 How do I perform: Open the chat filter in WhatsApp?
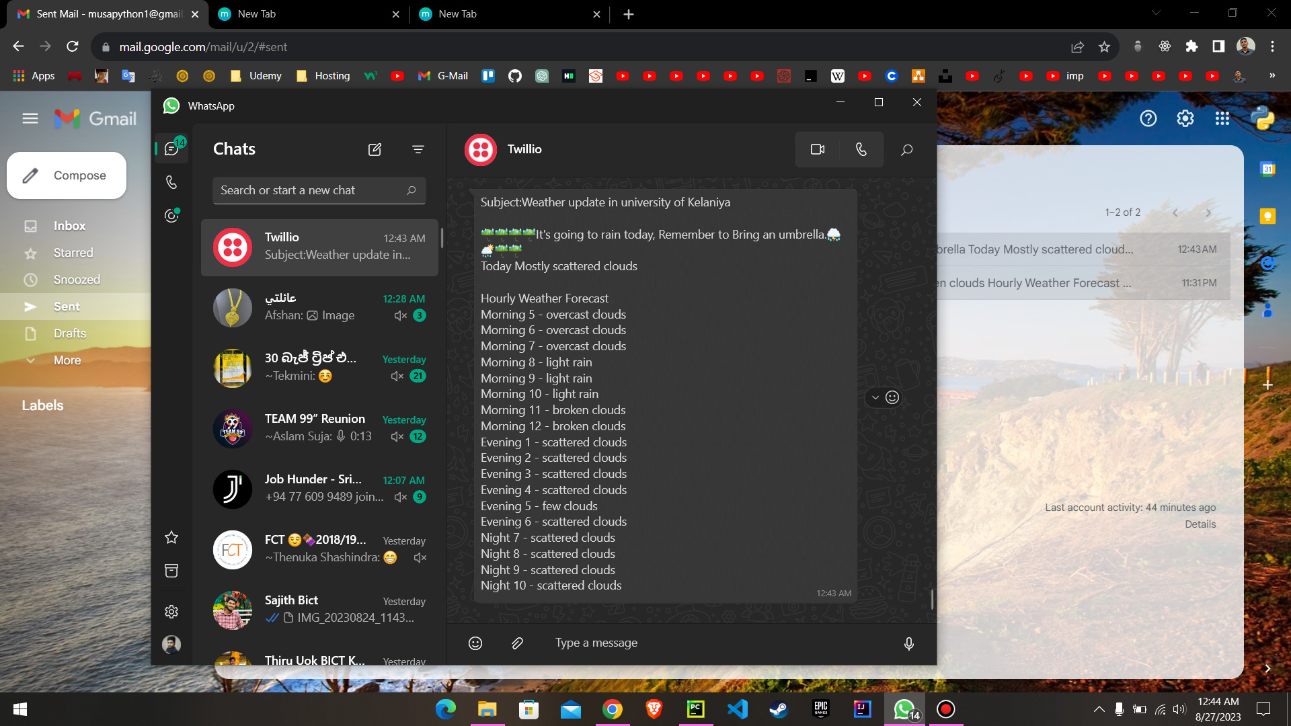[x=418, y=149]
